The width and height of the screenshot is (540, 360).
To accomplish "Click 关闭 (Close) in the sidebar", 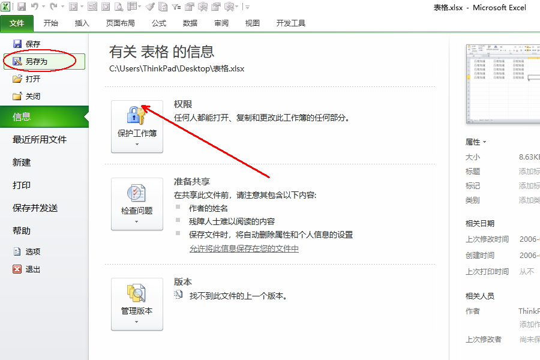I will click(32, 96).
